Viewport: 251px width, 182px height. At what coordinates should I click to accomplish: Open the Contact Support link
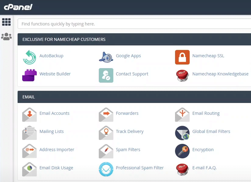pos(132,74)
